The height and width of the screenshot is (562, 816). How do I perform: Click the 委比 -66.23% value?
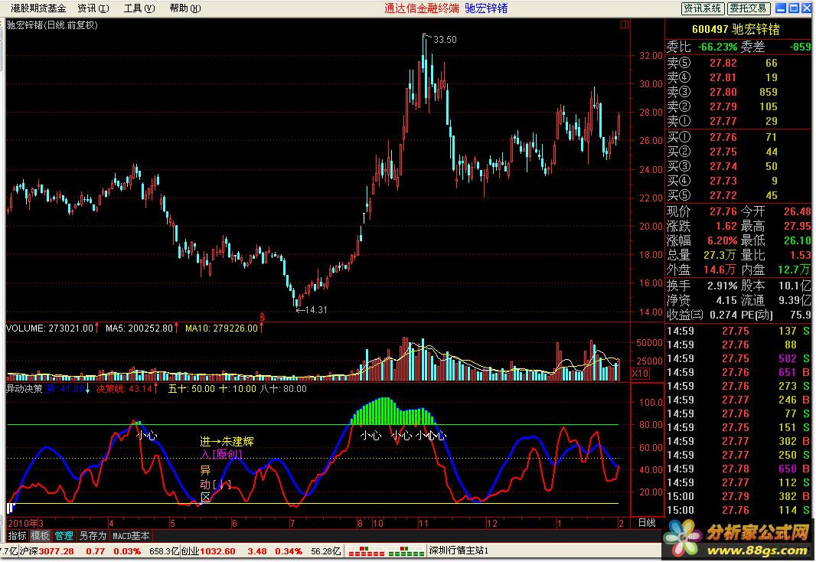pyautogui.click(x=717, y=47)
